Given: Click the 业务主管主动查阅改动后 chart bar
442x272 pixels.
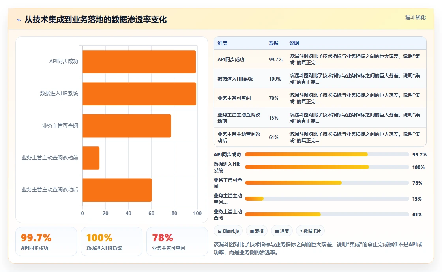Looking at the screenshot, I should (x=117, y=190).
